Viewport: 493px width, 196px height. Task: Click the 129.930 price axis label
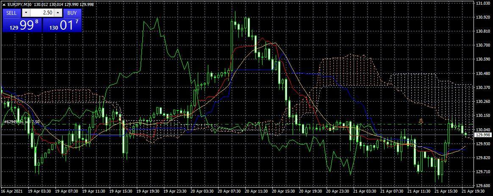coord(482,144)
